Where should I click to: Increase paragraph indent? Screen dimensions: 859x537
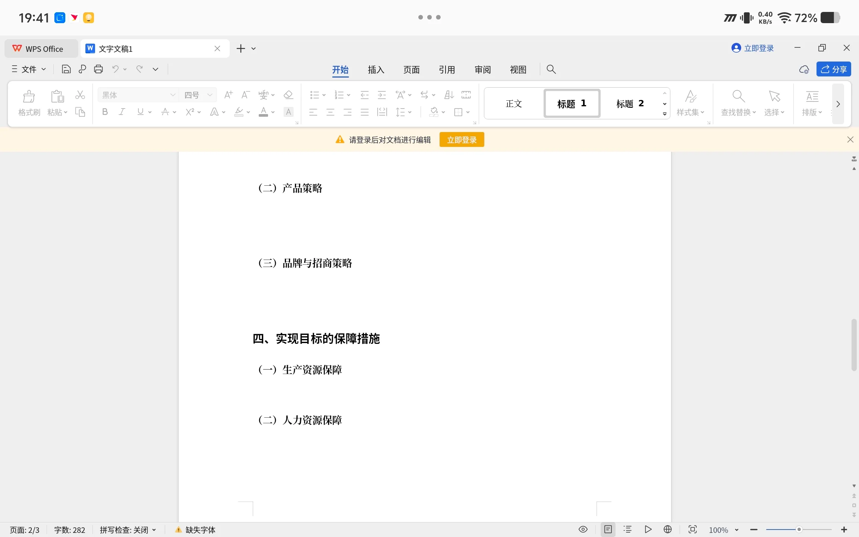[x=382, y=95]
